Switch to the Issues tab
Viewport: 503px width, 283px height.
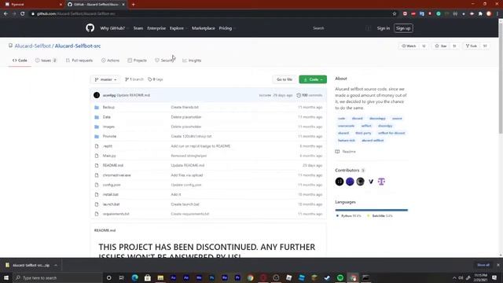46,61
